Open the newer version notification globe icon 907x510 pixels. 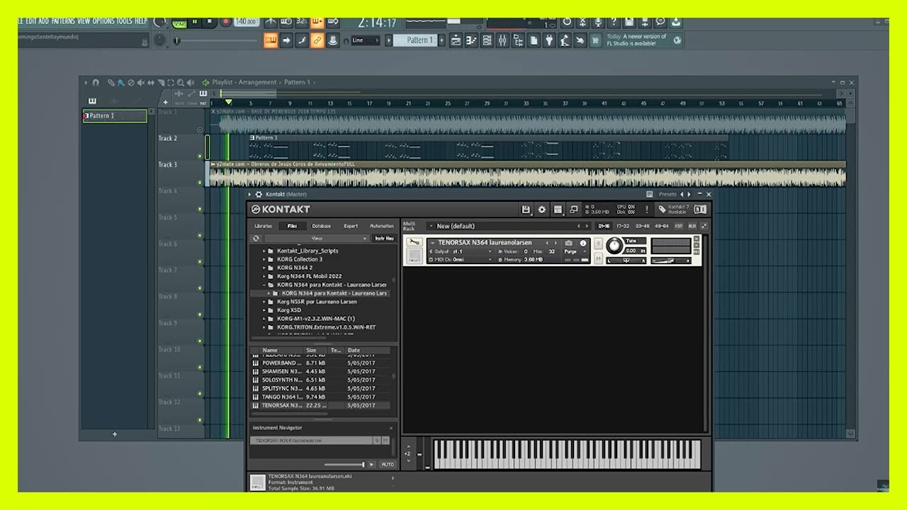click(677, 40)
